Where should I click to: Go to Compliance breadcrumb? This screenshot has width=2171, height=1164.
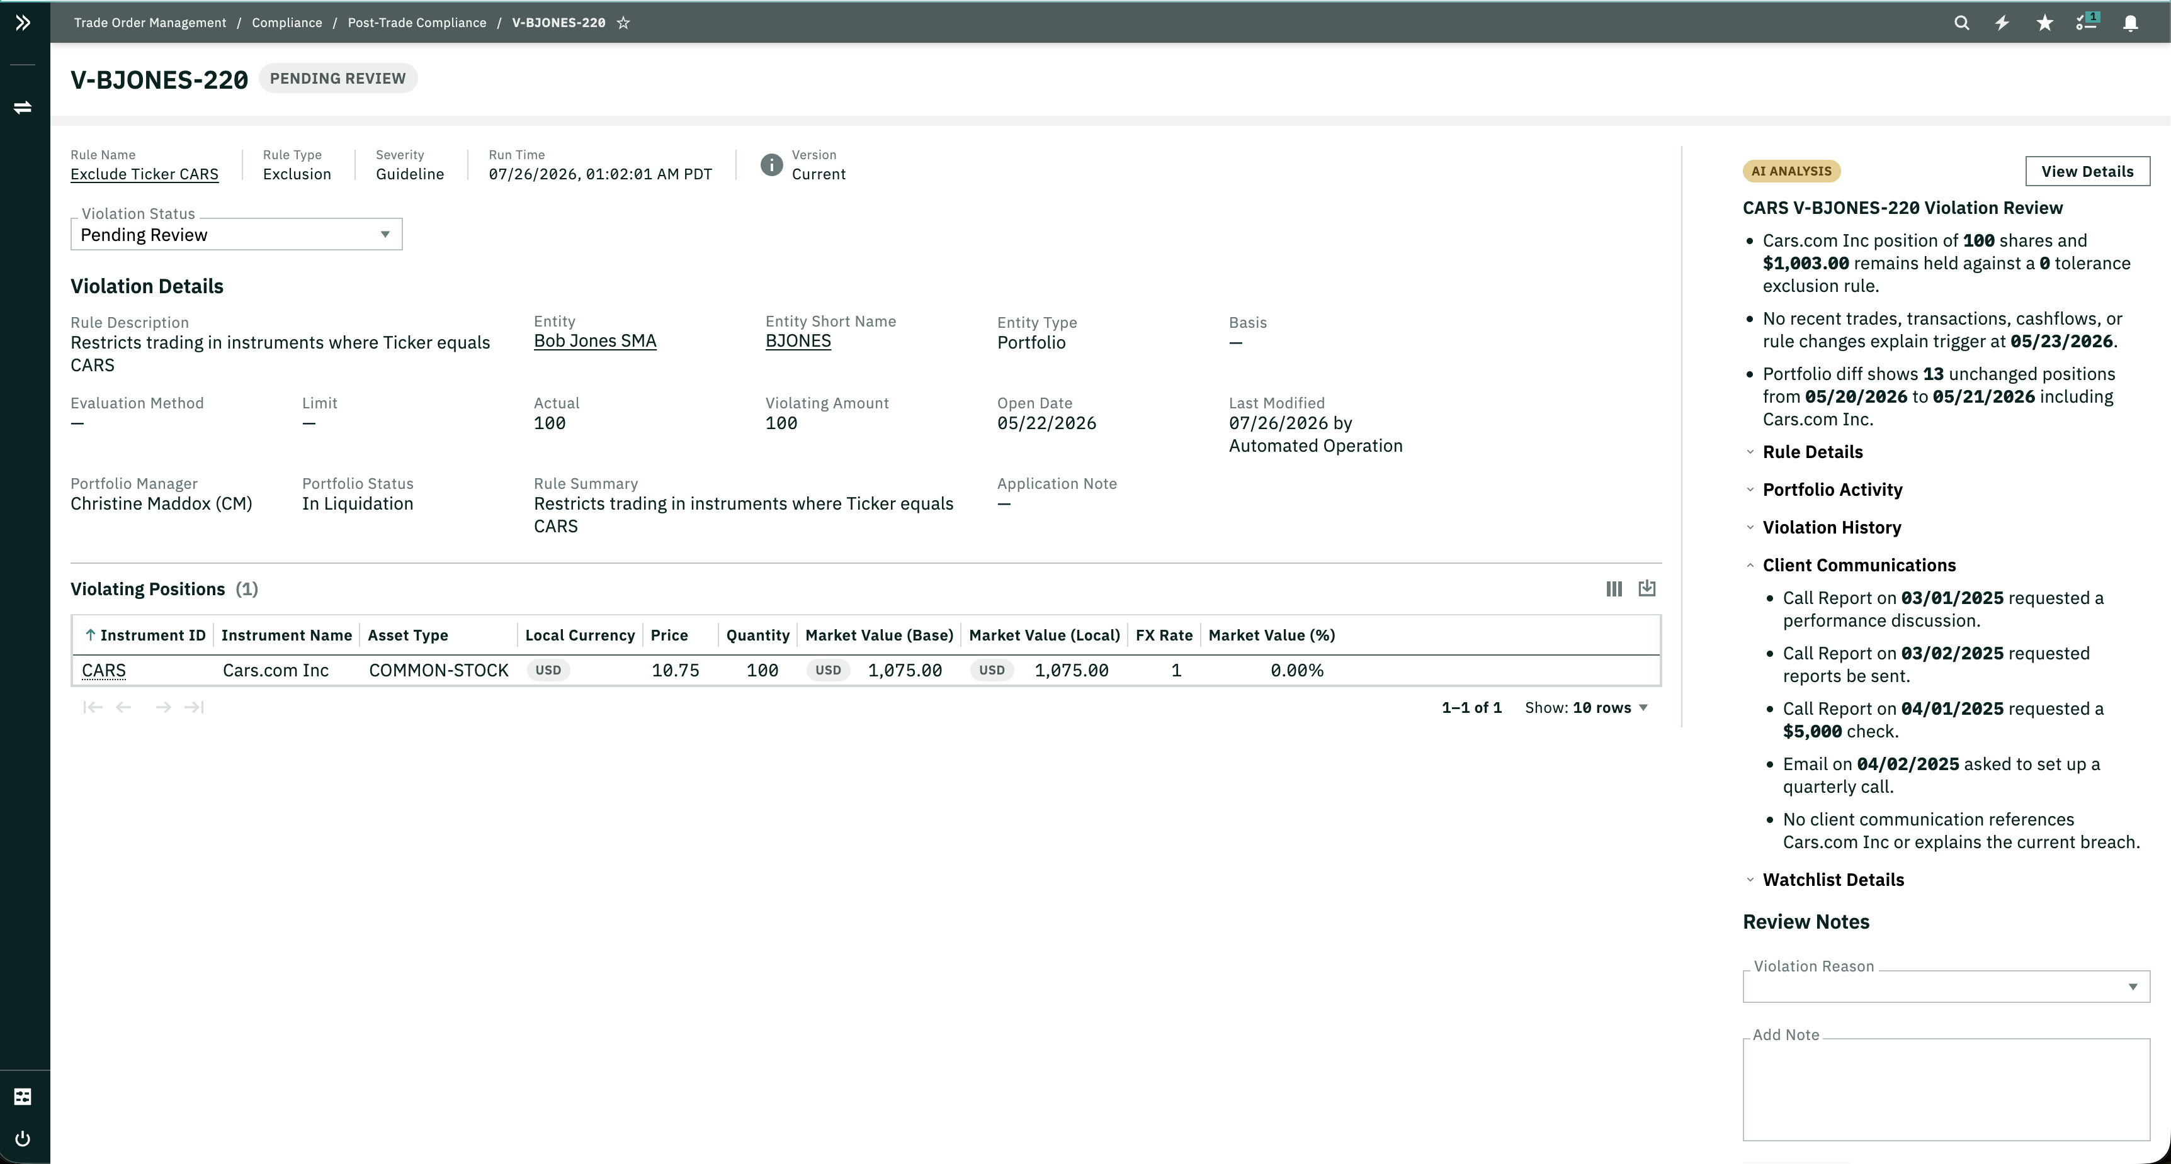[286, 23]
